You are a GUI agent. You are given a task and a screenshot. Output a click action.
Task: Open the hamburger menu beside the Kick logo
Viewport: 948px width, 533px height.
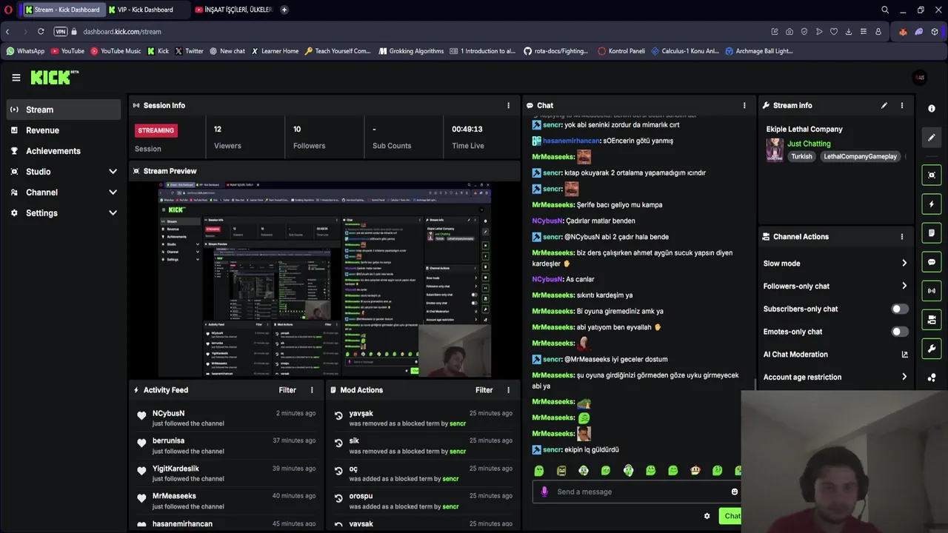[x=16, y=77]
